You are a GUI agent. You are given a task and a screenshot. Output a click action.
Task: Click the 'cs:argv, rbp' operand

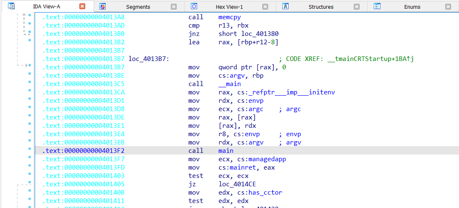pos(241,76)
